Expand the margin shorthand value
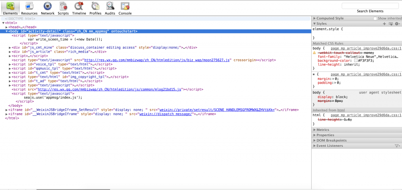402x190 pixels. point(334,79)
